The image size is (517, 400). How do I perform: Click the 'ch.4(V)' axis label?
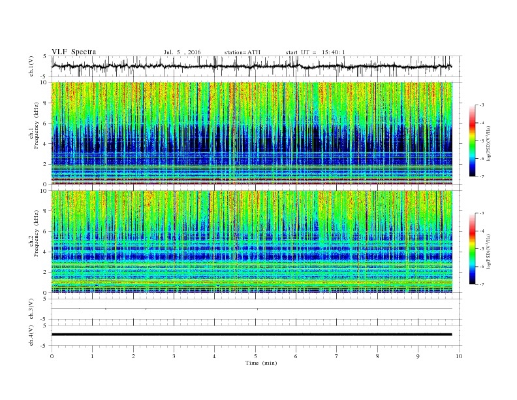click(31, 336)
